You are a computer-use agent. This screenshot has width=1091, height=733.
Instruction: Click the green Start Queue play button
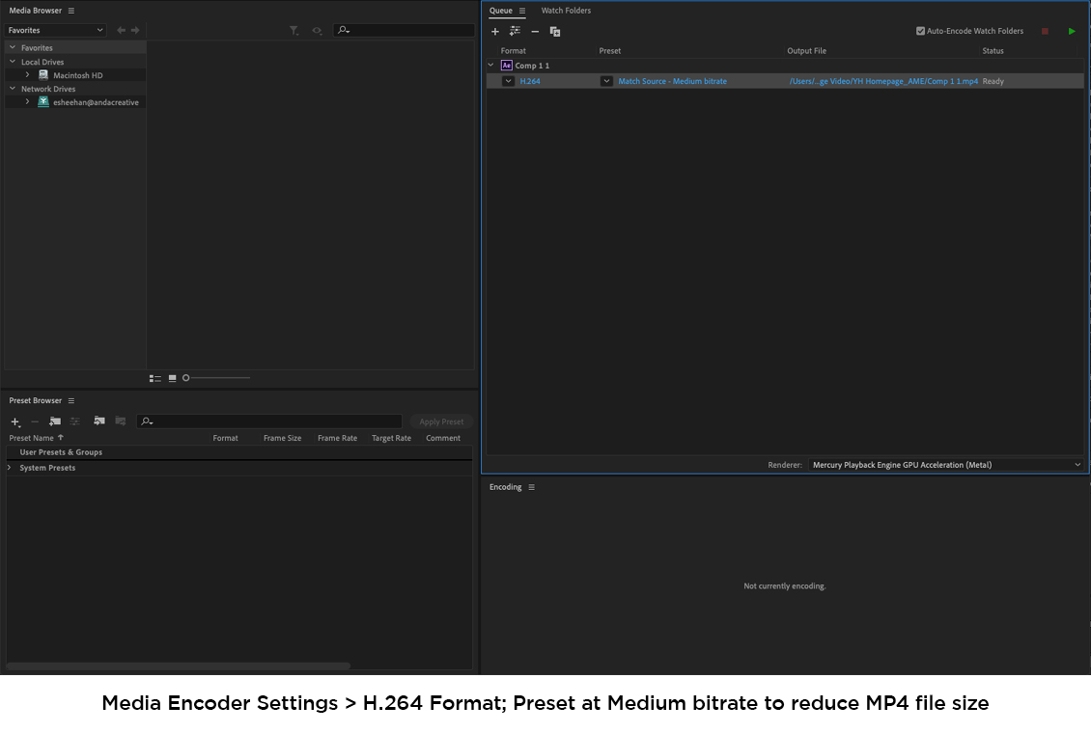pos(1072,31)
